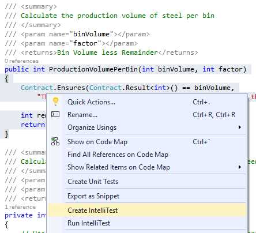Click Create IntelliTest menu item
This screenshot has width=256, height=233.
[x=147, y=211]
